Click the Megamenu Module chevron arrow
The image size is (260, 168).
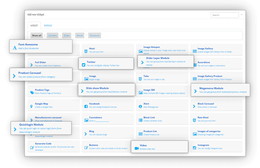[195, 91]
